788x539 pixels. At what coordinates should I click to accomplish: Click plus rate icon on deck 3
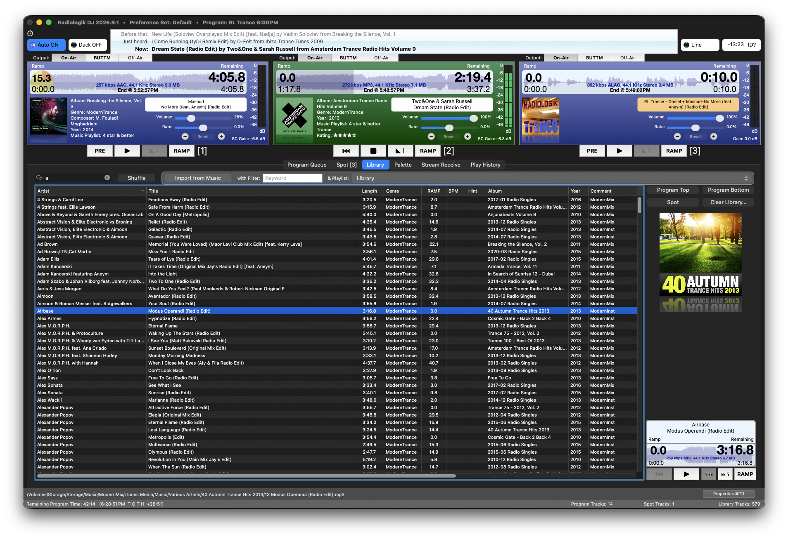click(714, 137)
